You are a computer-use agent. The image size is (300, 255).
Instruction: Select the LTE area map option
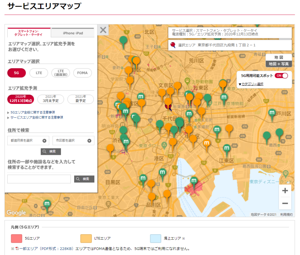point(39,73)
